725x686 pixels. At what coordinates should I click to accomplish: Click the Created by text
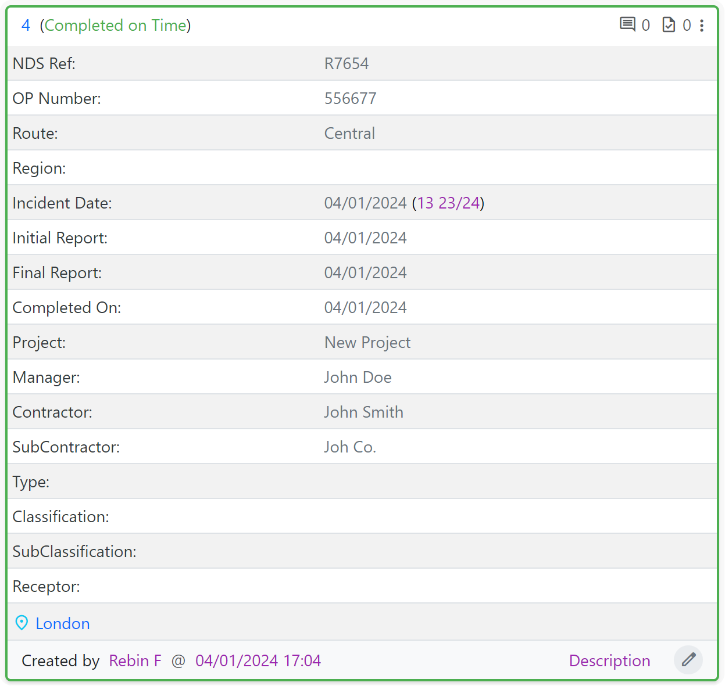[x=60, y=660]
